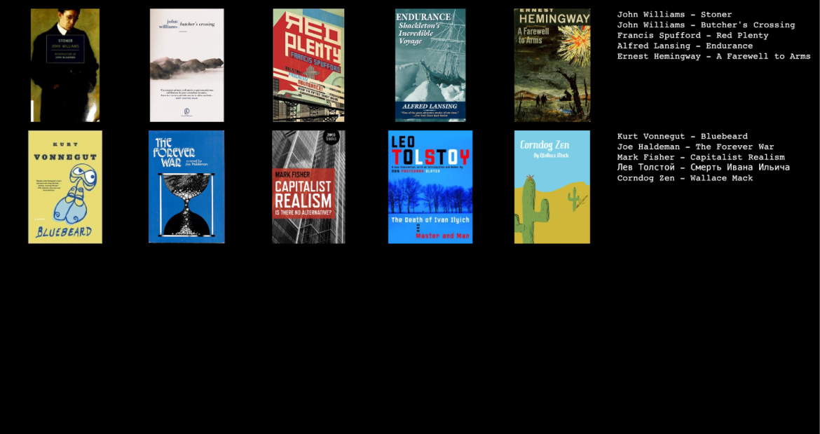
Task: Select the 'Alfred Lansing - Endurance' line
Action: pyautogui.click(x=685, y=46)
